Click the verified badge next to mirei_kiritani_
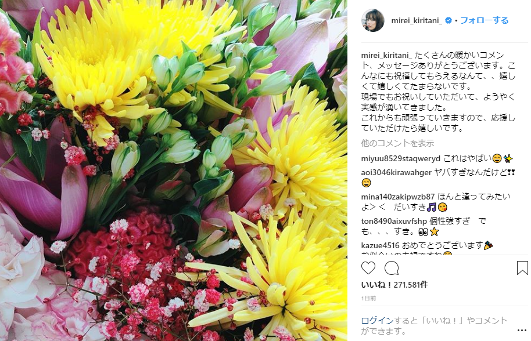 pos(449,21)
